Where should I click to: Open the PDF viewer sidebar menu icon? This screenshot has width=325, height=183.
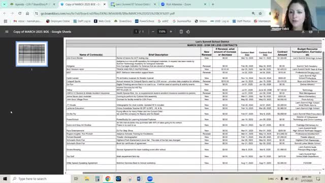pos(7,32)
